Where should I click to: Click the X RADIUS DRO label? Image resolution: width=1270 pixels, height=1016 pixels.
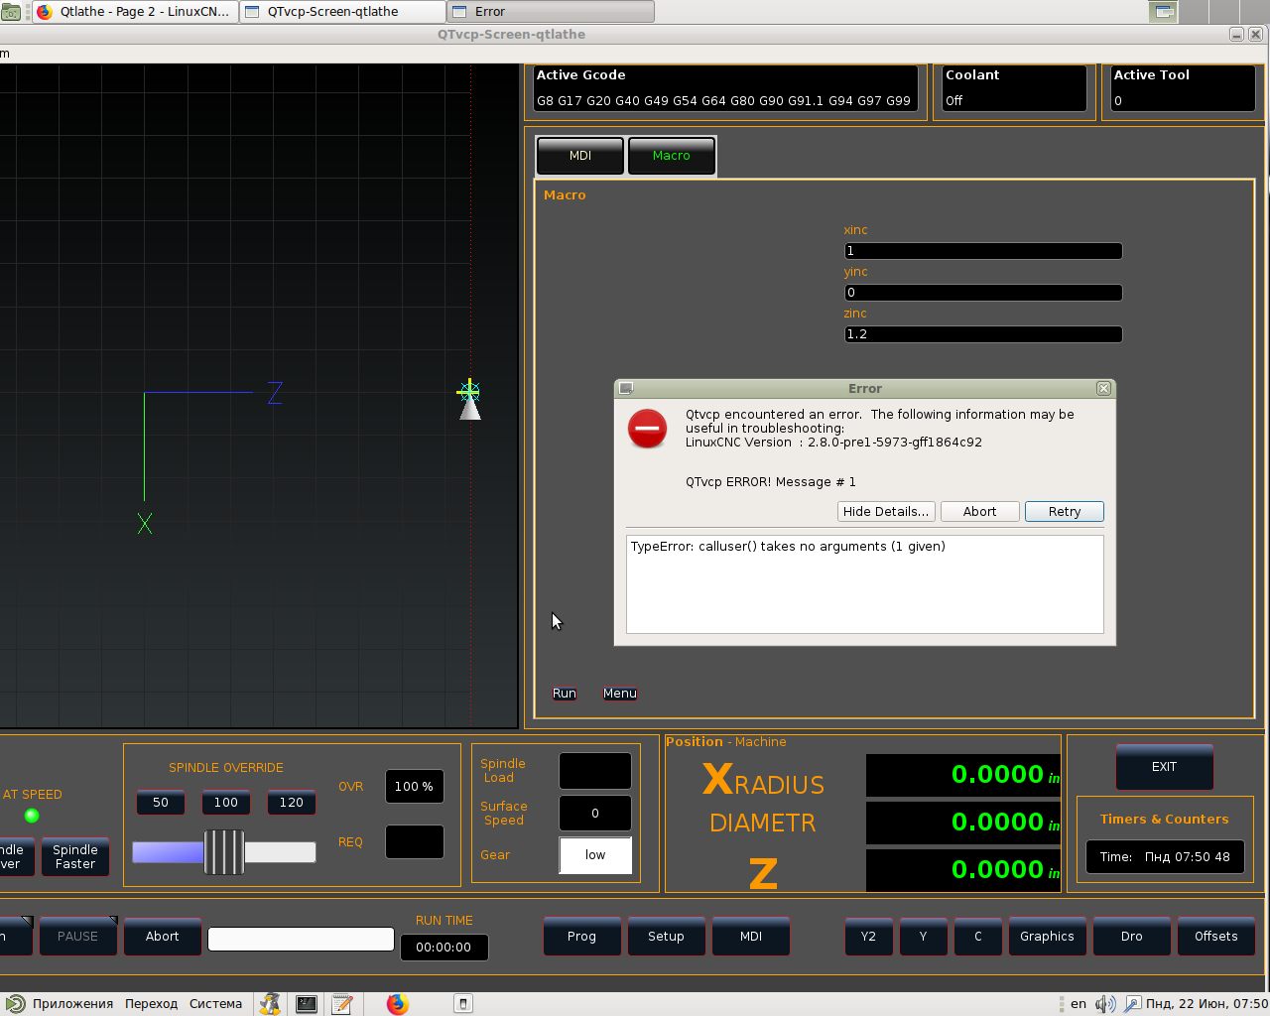click(763, 781)
